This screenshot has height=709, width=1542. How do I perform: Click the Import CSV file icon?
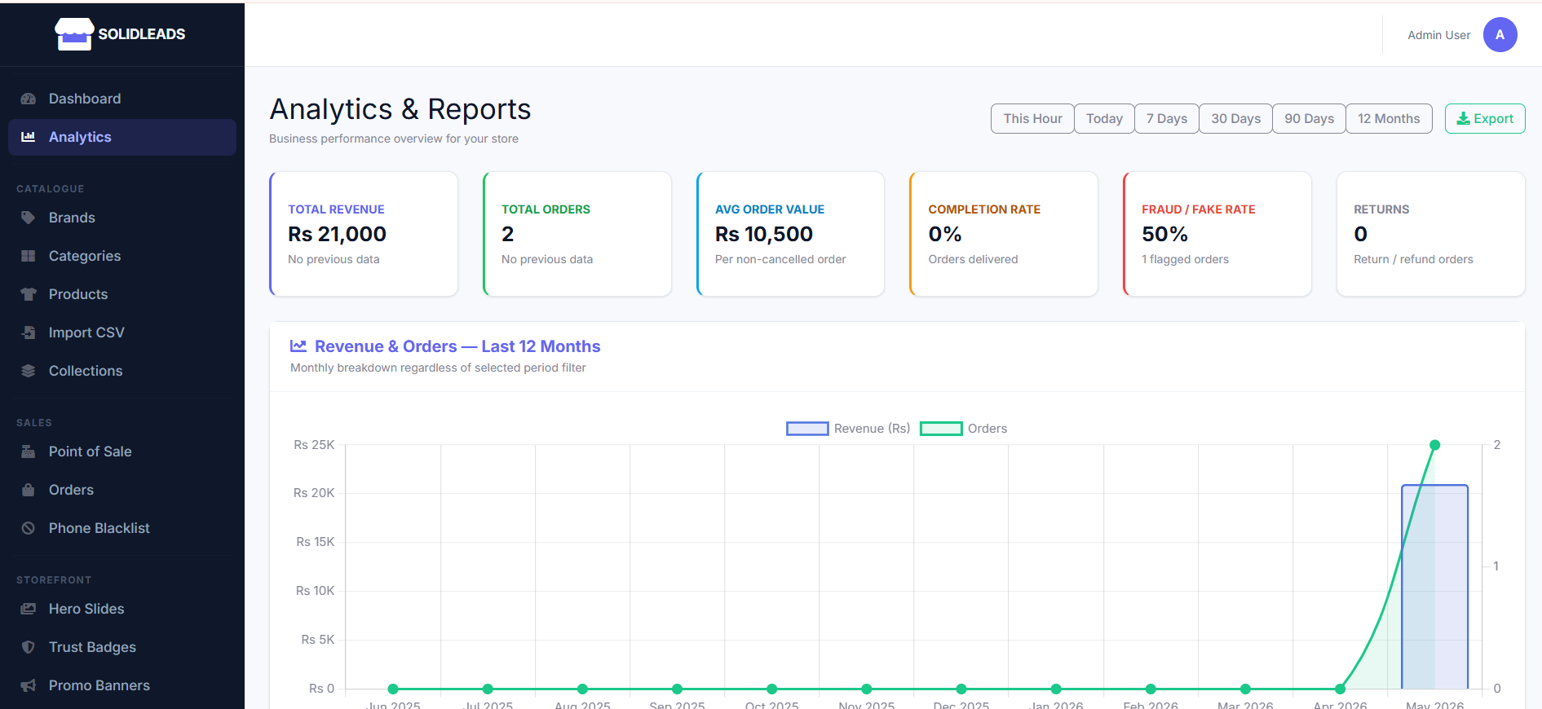click(x=29, y=332)
